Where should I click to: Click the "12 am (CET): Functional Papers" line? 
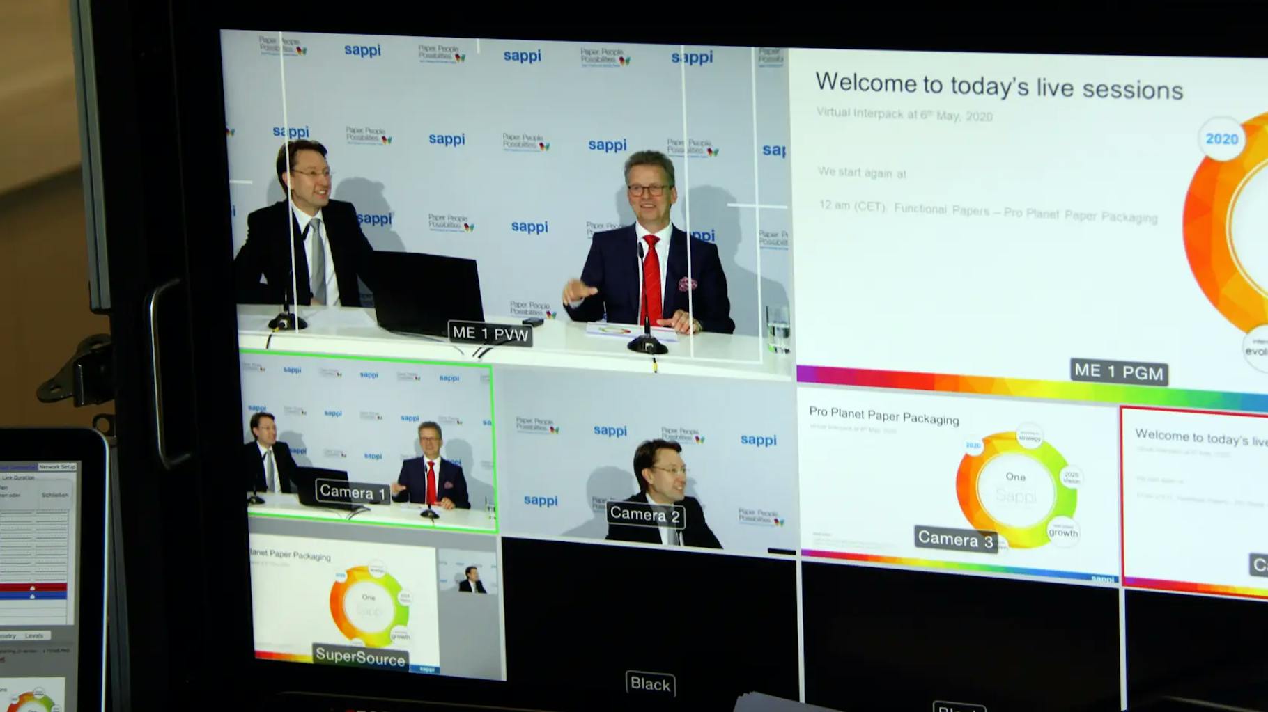click(x=987, y=212)
